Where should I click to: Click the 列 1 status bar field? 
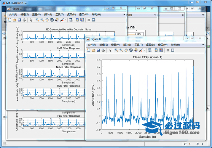coord(200,144)
